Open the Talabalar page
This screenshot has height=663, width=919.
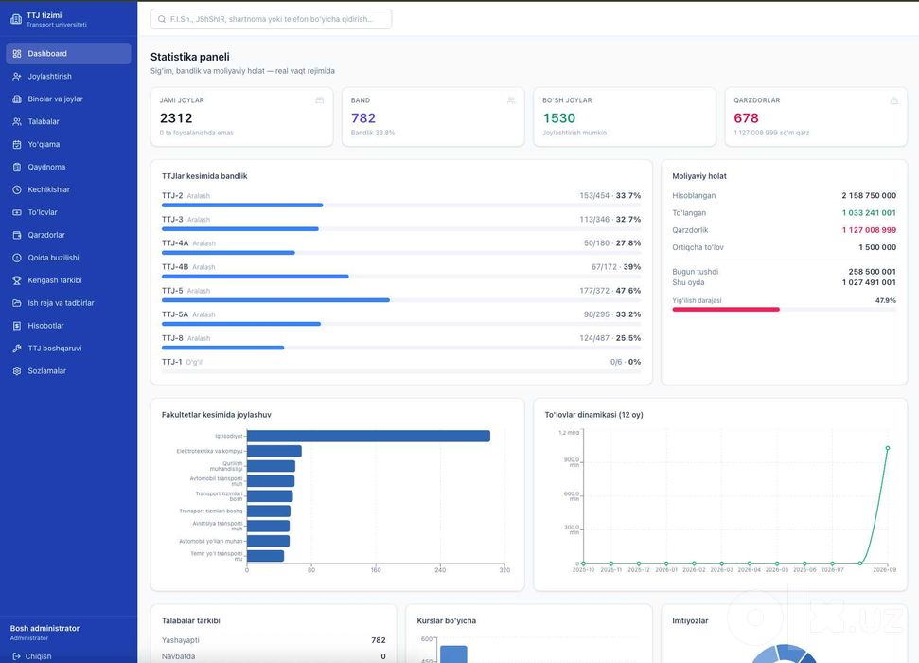click(68, 121)
